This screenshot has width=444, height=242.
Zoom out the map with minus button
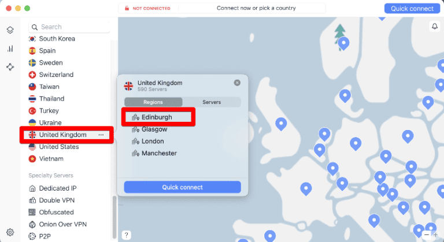(x=426, y=234)
